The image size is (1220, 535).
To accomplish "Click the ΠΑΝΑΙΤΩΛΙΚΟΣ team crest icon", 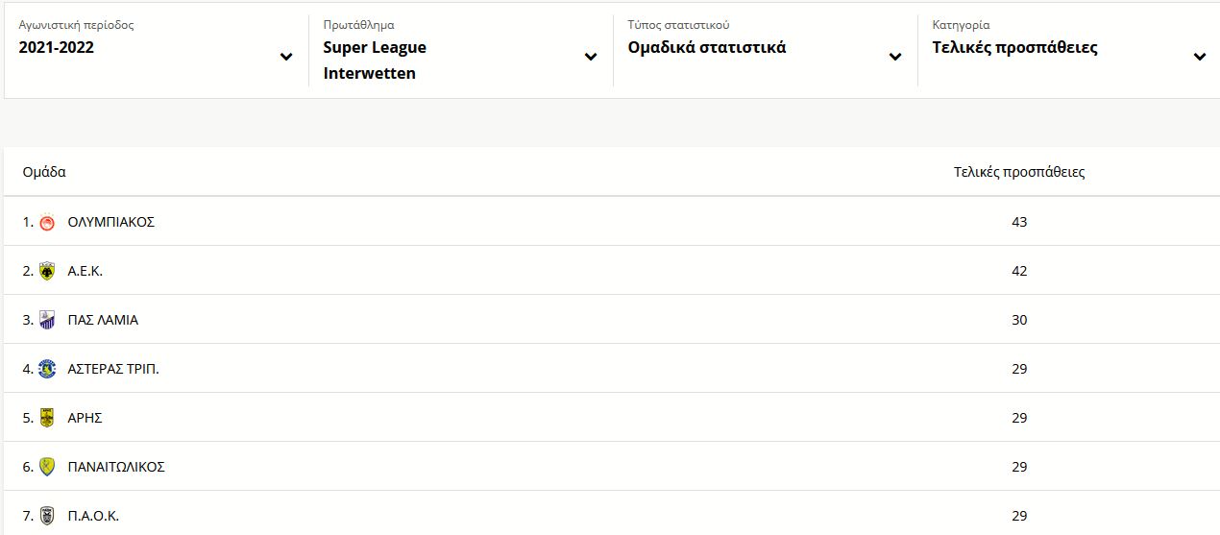I will [47, 468].
